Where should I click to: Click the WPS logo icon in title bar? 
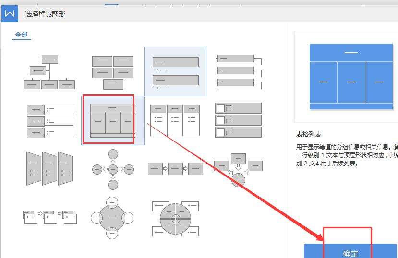pos(10,14)
